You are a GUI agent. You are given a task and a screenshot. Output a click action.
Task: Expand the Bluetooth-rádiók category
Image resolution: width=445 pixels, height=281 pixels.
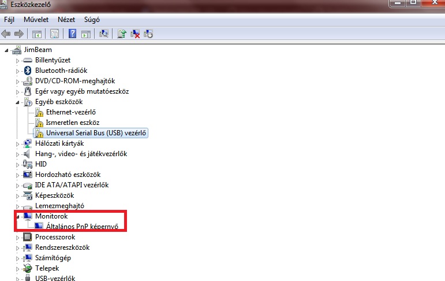17,71
